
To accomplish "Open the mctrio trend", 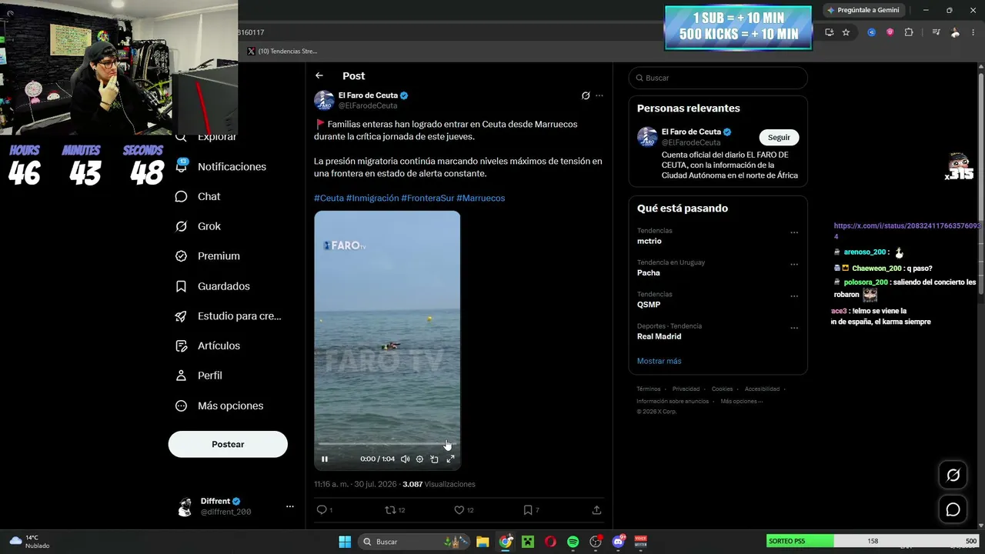I will click(x=649, y=242).
